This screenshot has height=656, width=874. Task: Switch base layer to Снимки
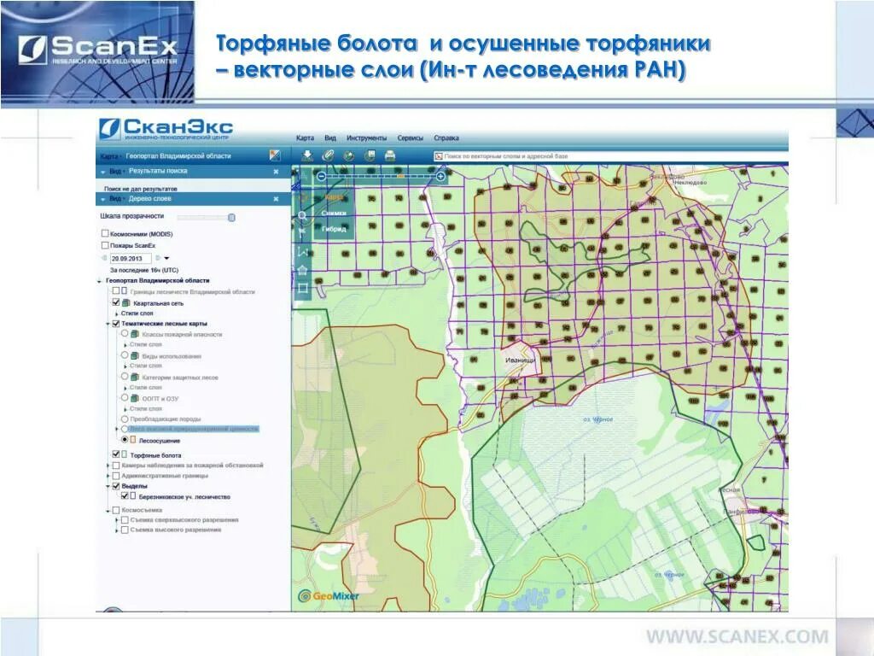(334, 213)
